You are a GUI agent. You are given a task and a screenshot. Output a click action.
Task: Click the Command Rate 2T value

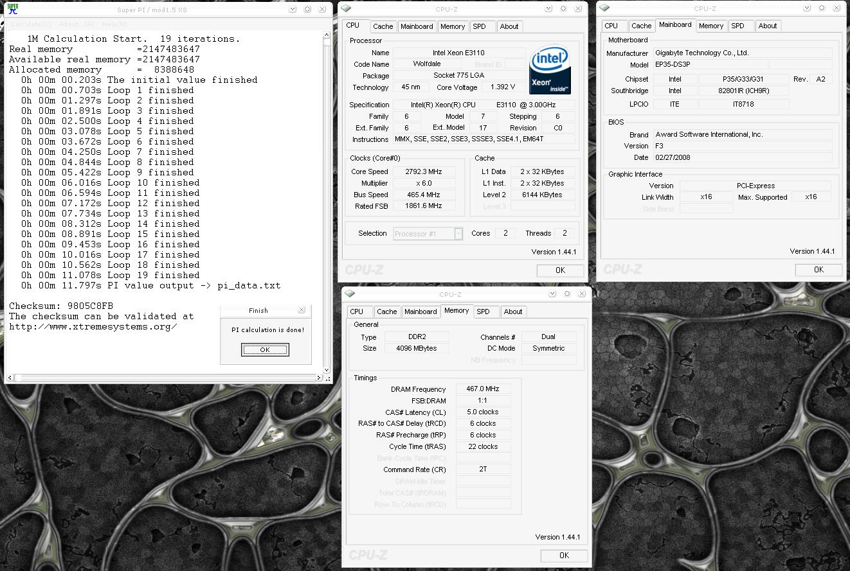(483, 470)
